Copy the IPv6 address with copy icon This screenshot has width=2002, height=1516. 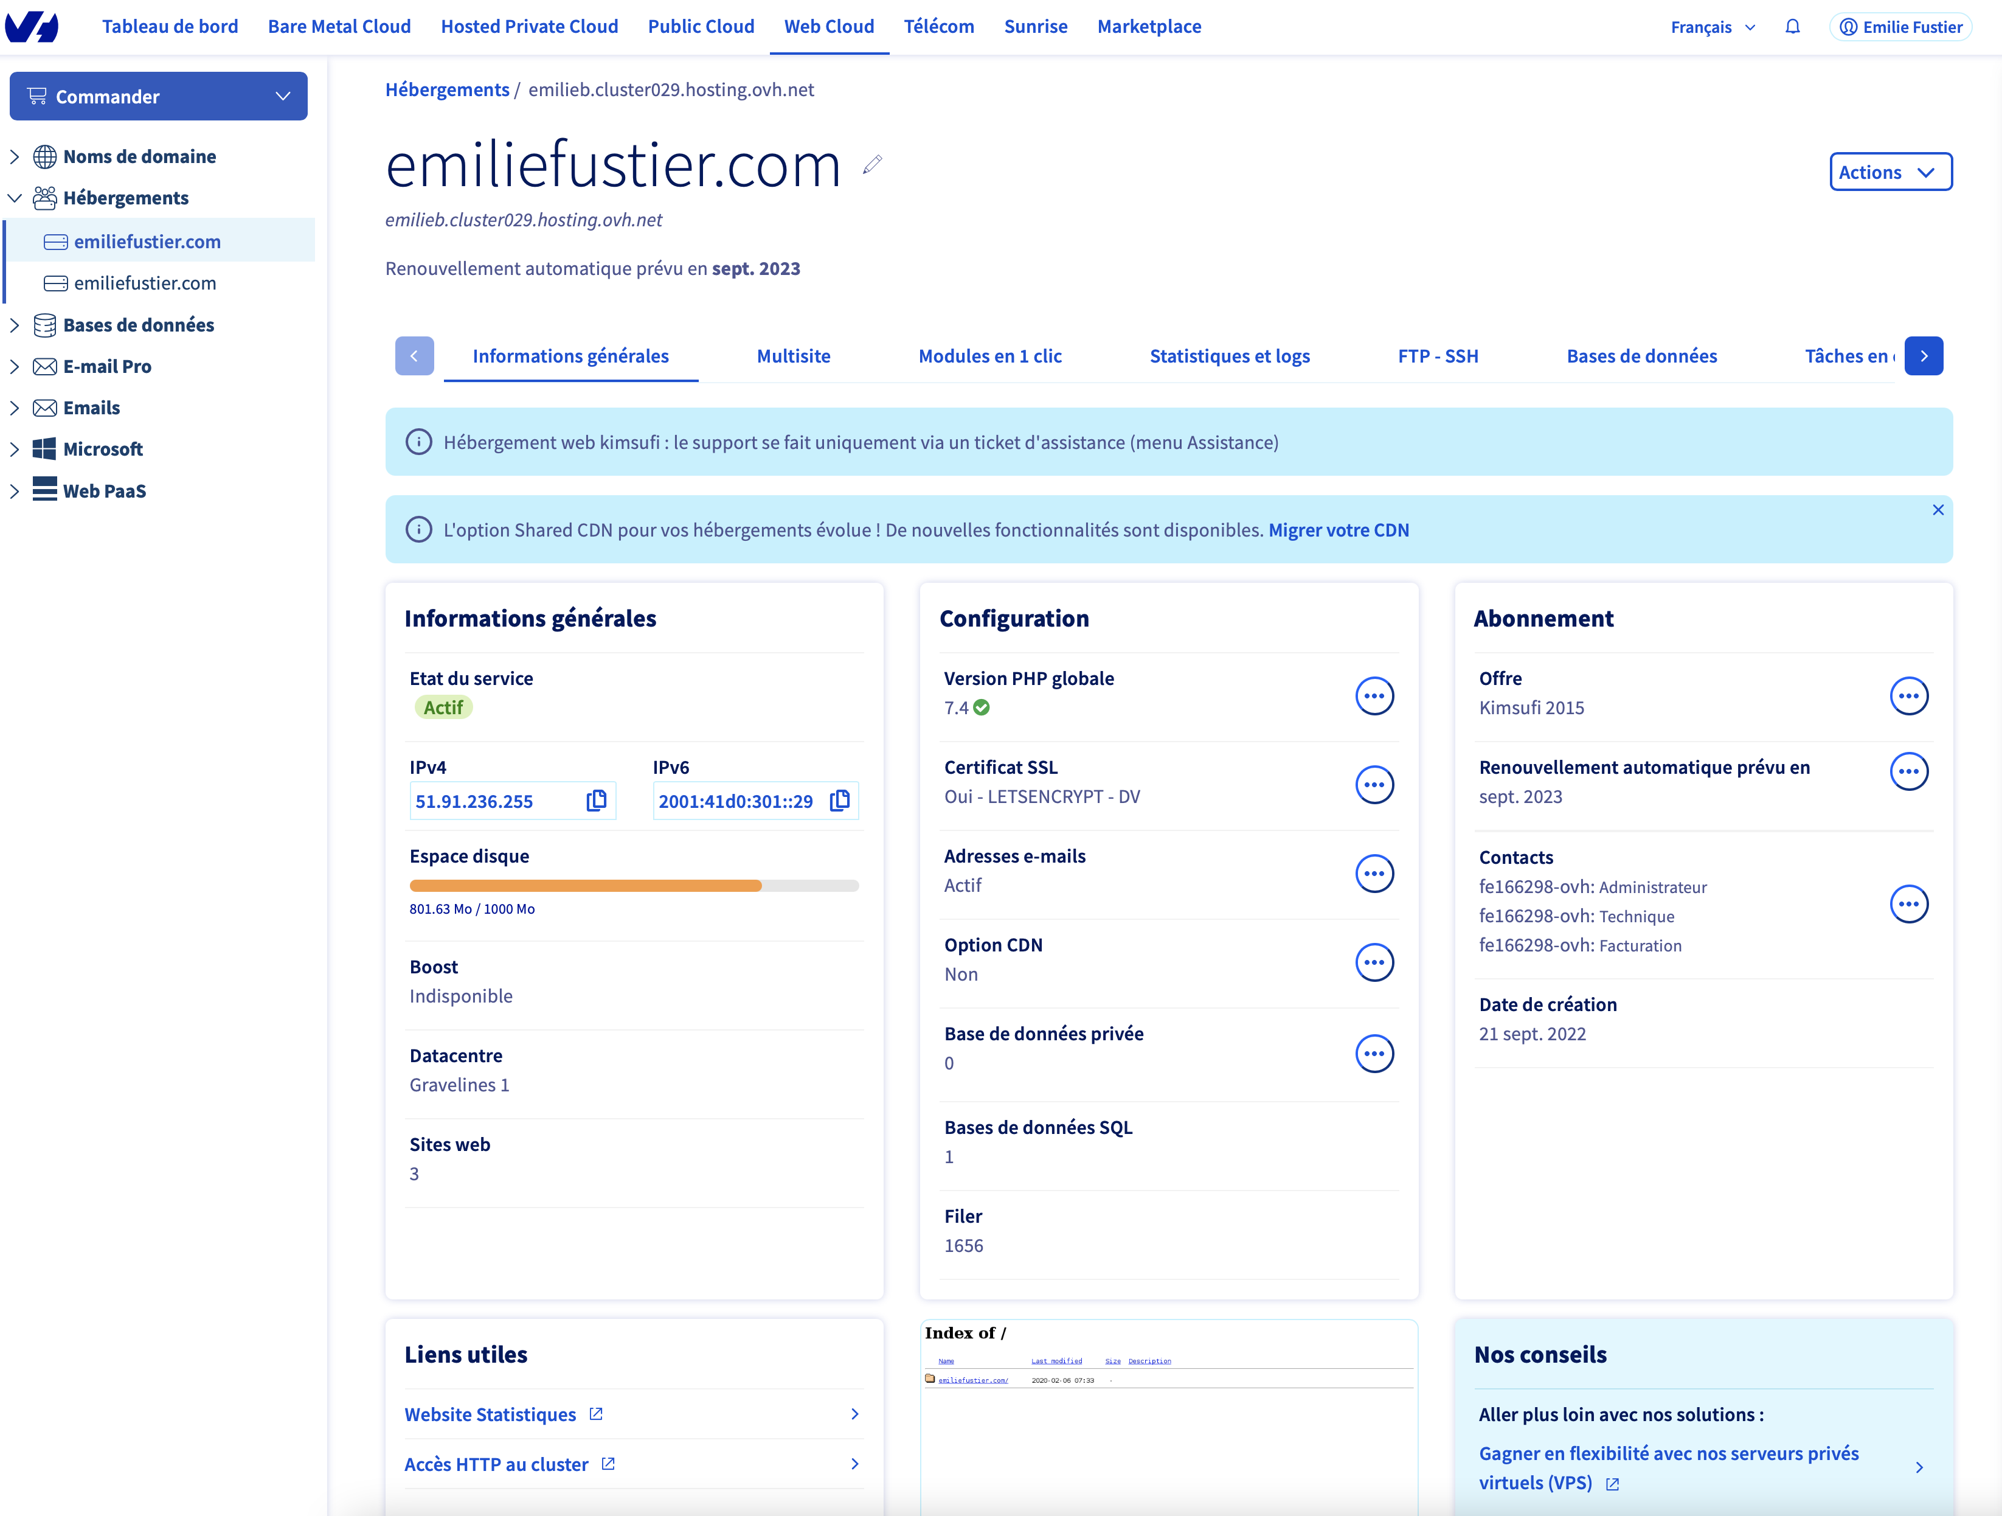[839, 801]
